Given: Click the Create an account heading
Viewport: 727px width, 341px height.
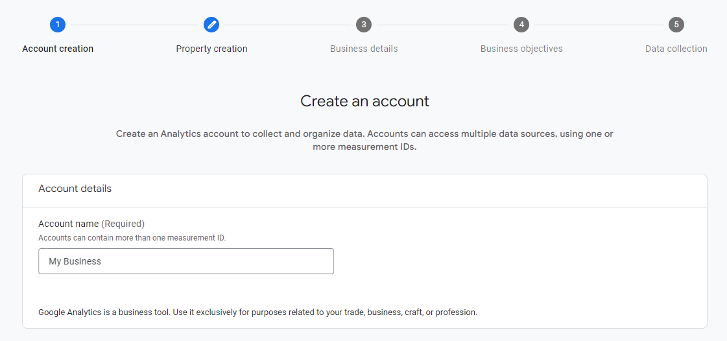Looking at the screenshot, I should 365,101.
